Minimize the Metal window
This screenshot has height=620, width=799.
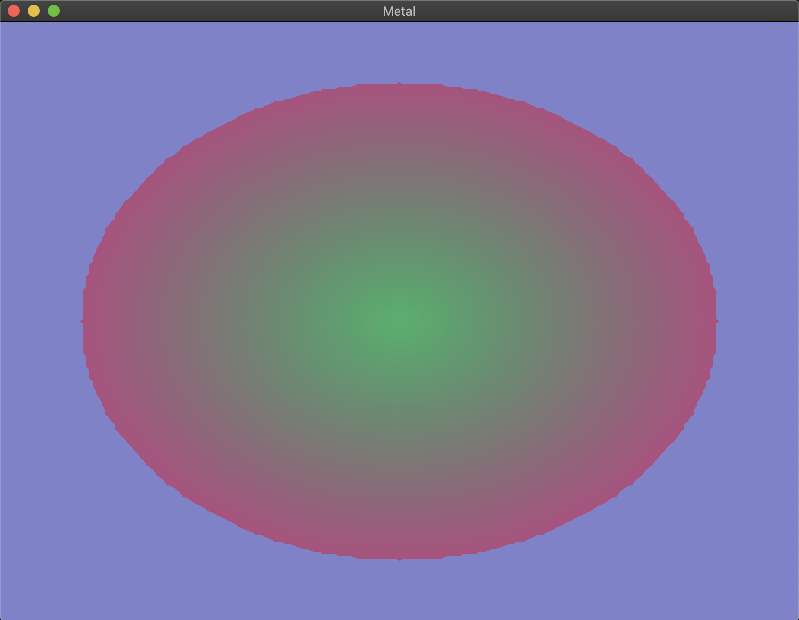(x=33, y=10)
